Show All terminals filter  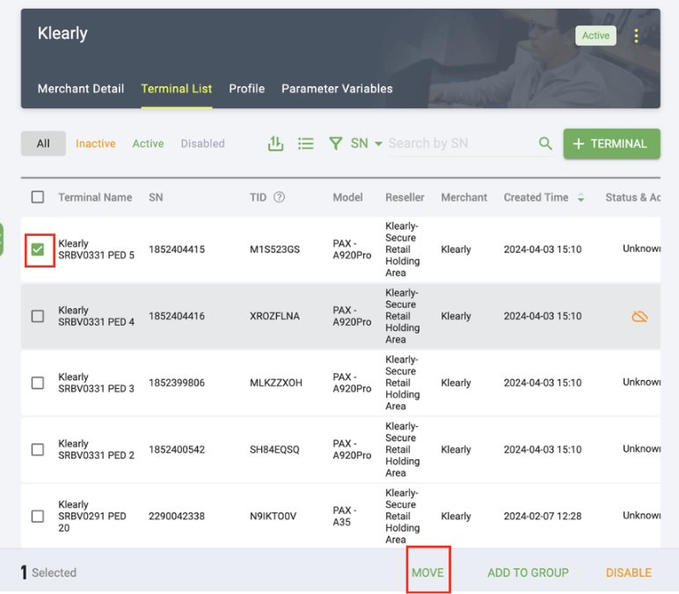coord(43,143)
